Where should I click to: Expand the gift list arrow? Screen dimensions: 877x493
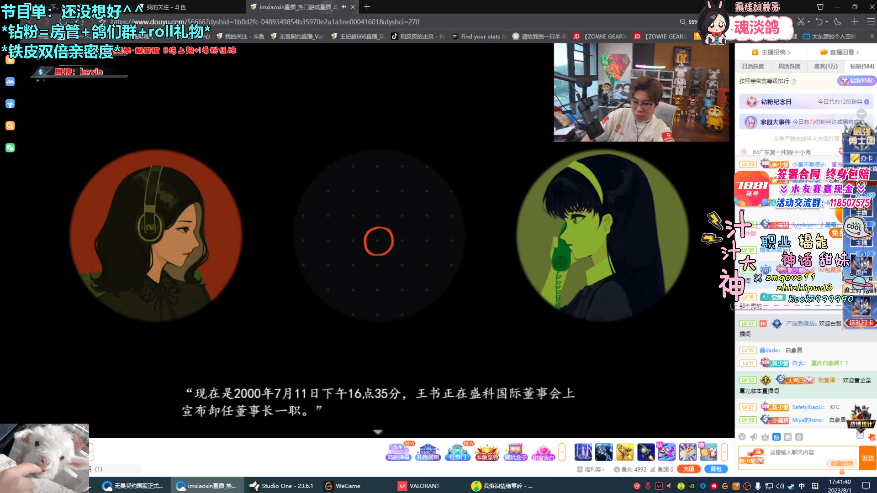coord(724,452)
